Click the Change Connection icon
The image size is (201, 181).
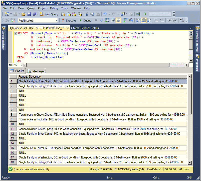click(13, 20)
